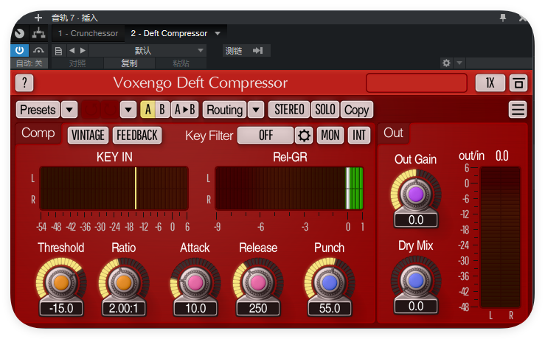The image size is (545, 339).
Task: Click the STEREO routing preset button
Action: 289,110
